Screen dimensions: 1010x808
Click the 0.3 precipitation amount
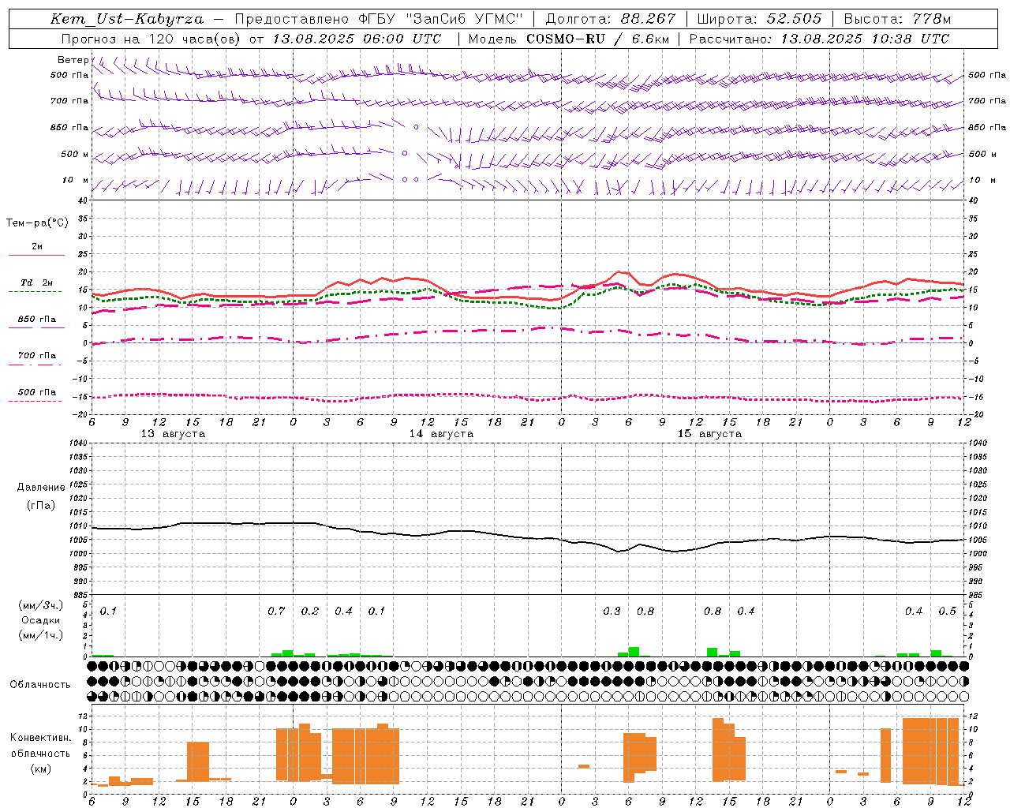(612, 612)
